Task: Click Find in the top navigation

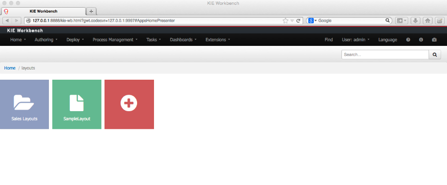Action: coord(329,40)
